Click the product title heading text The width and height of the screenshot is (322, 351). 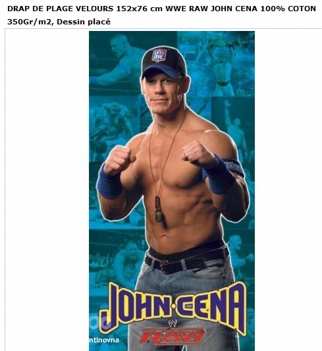pyautogui.click(x=161, y=15)
